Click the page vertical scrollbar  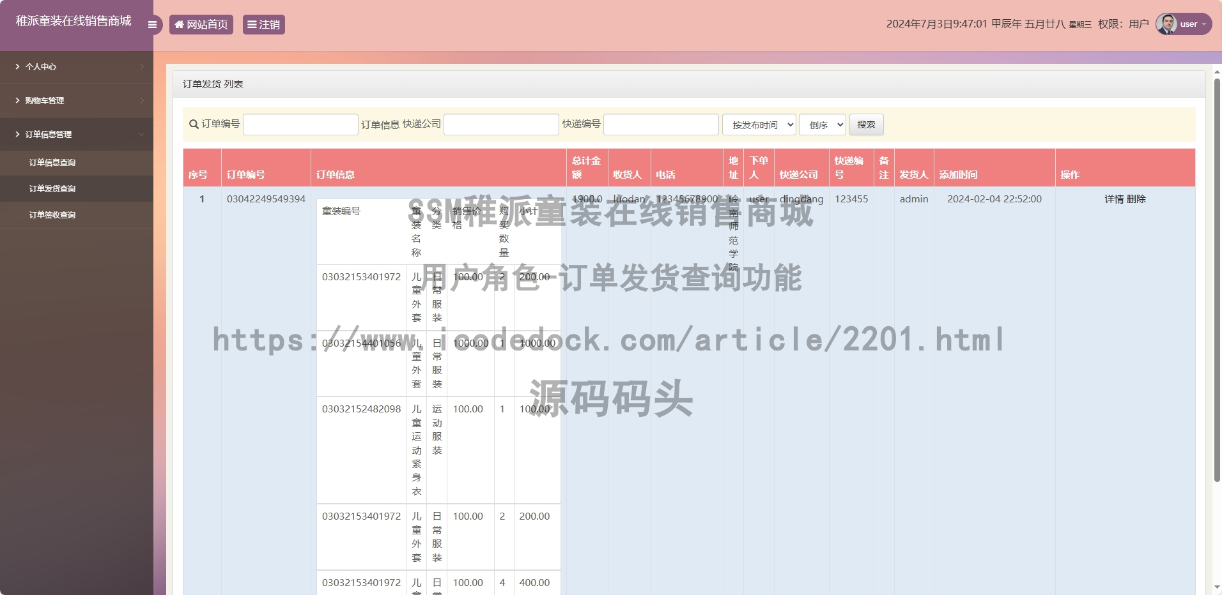click(1217, 281)
